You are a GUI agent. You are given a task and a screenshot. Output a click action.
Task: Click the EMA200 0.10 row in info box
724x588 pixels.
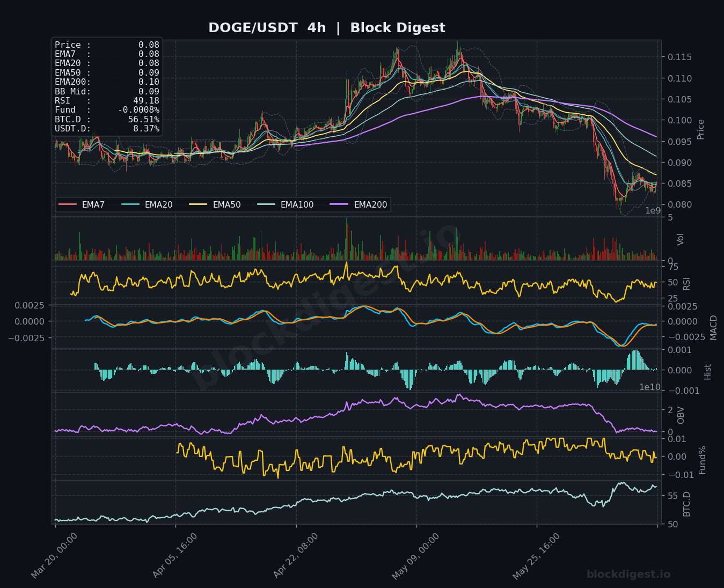click(x=107, y=82)
